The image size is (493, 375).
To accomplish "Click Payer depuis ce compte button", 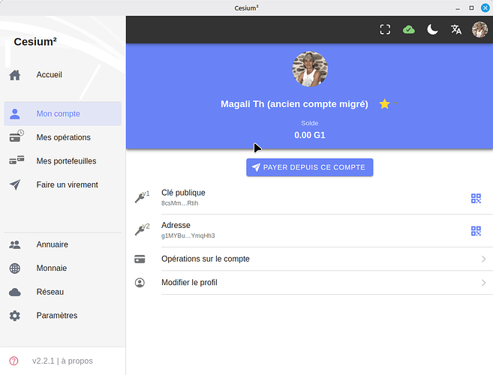I will (x=310, y=167).
